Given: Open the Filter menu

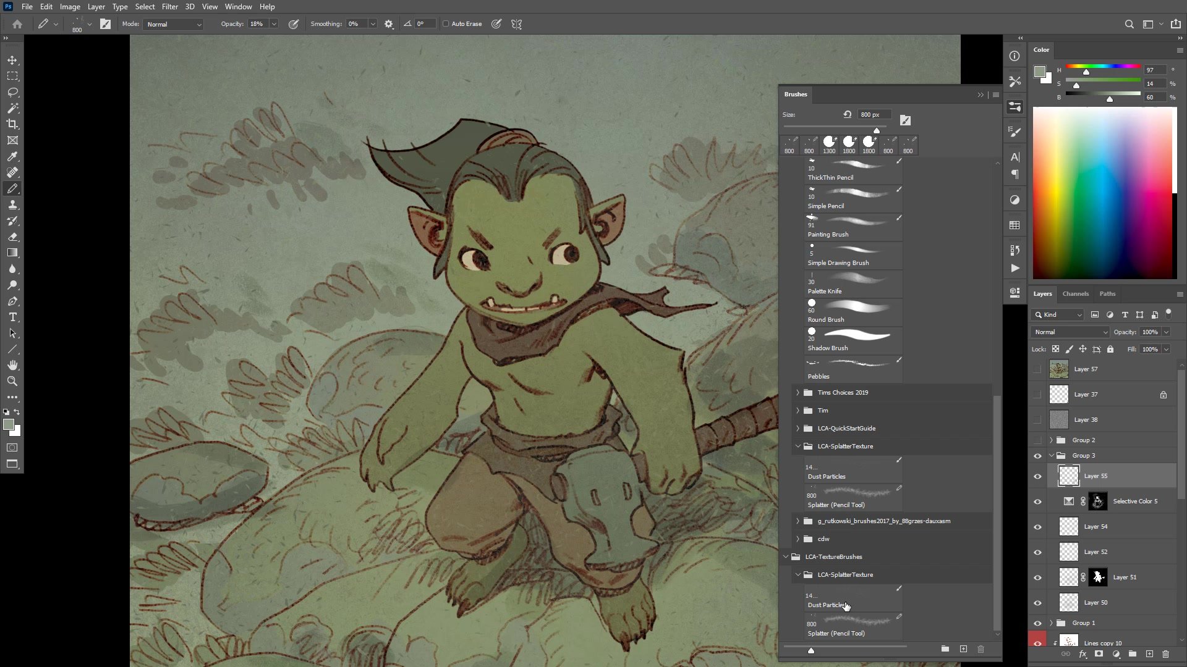Looking at the screenshot, I should (x=169, y=7).
